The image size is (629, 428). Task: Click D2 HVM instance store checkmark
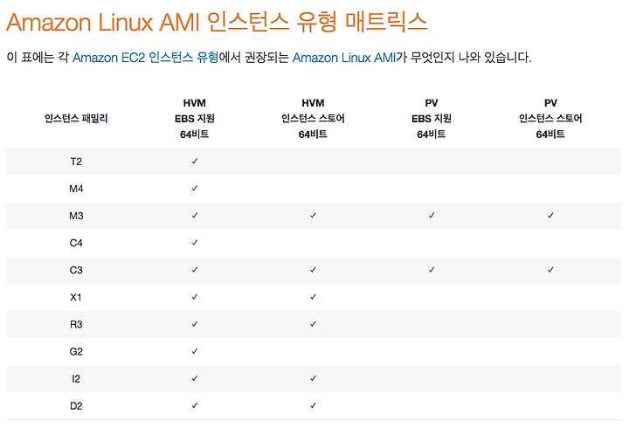coord(313,405)
